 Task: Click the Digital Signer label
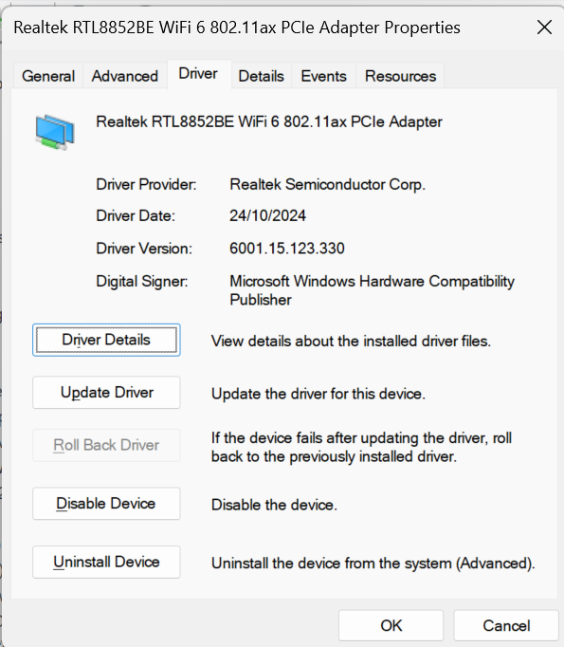coord(142,282)
